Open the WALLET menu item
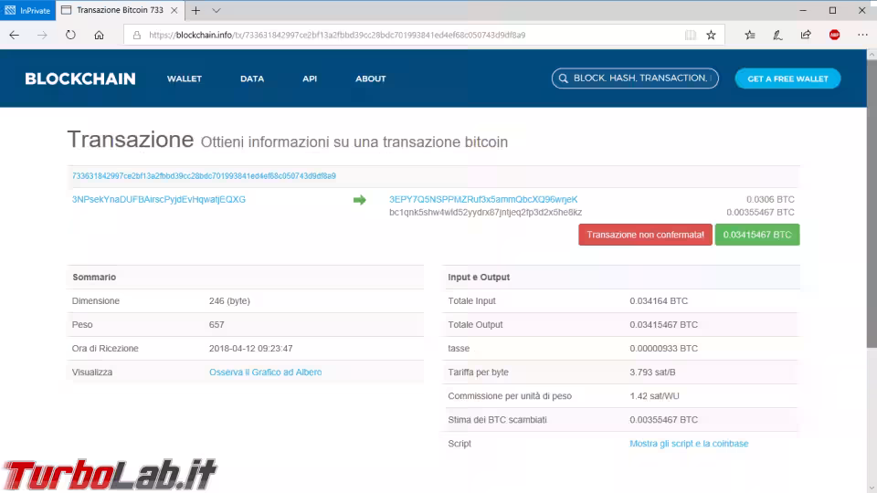Image resolution: width=877 pixels, height=493 pixels. pos(184,79)
